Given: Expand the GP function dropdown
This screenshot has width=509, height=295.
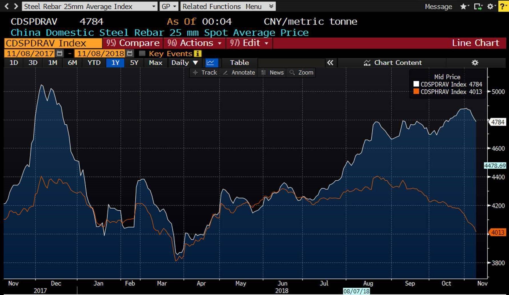Looking at the screenshot, I should pyautogui.click(x=168, y=6).
